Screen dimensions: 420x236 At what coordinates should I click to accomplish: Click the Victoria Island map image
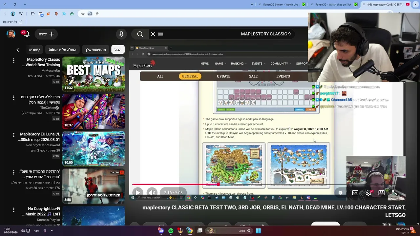click(234, 166)
